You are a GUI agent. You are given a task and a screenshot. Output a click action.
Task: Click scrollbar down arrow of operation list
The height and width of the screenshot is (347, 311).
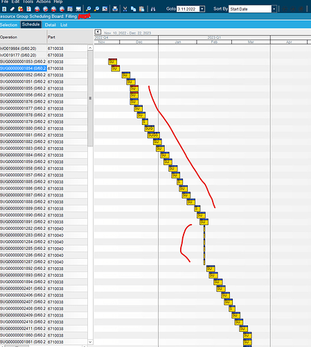pyautogui.click(x=90, y=342)
